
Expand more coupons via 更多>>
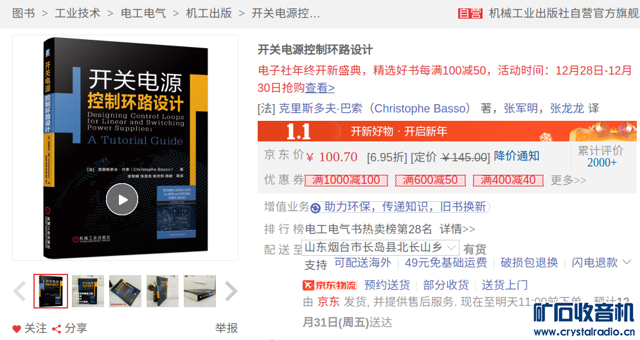568,180
